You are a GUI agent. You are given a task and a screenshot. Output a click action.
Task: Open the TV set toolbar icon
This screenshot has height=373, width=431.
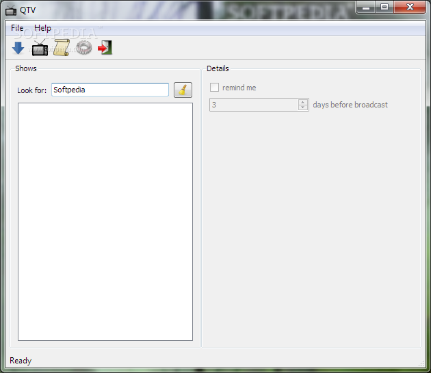click(x=40, y=48)
